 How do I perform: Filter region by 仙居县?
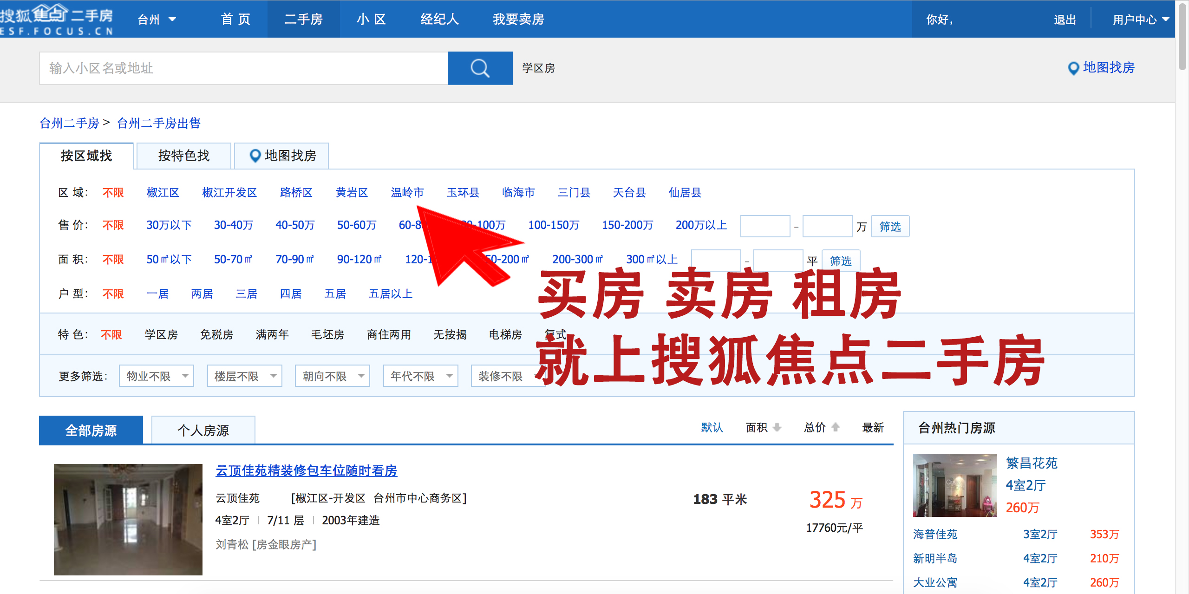(685, 192)
